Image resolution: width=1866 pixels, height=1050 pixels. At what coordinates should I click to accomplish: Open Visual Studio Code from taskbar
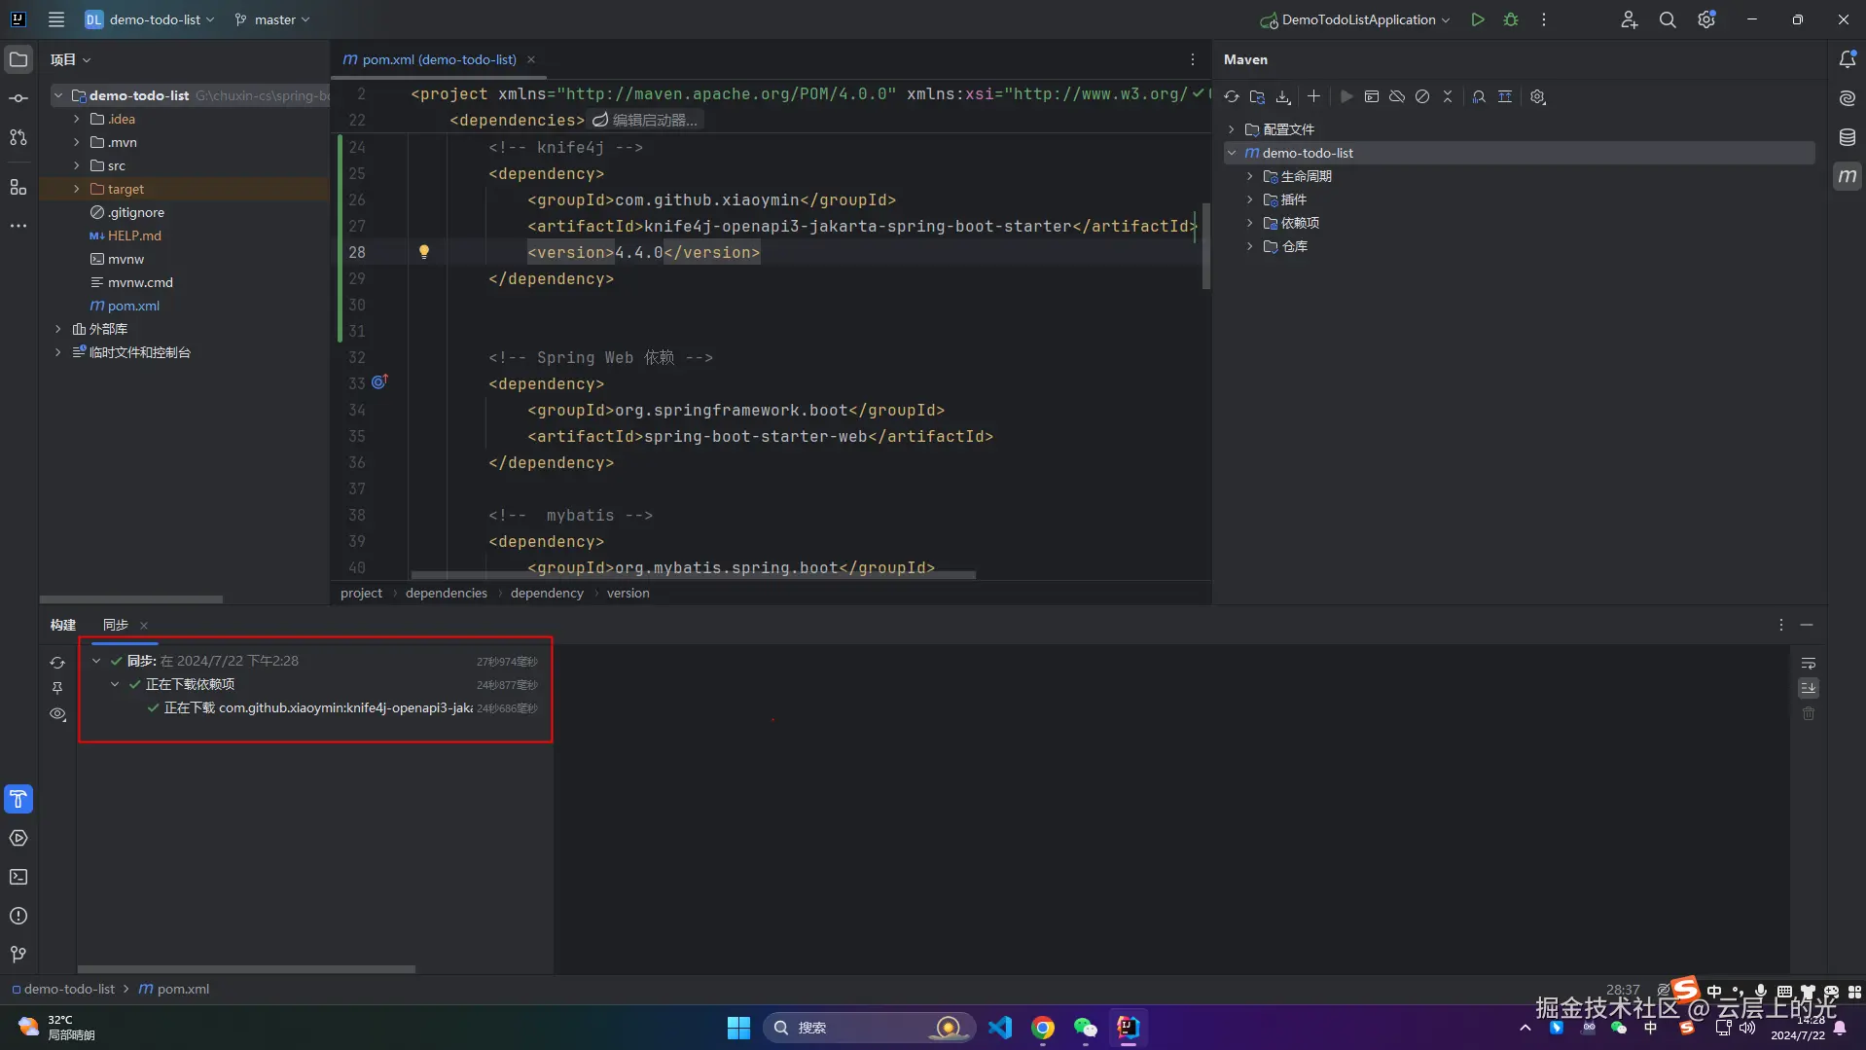tap(1000, 1028)
